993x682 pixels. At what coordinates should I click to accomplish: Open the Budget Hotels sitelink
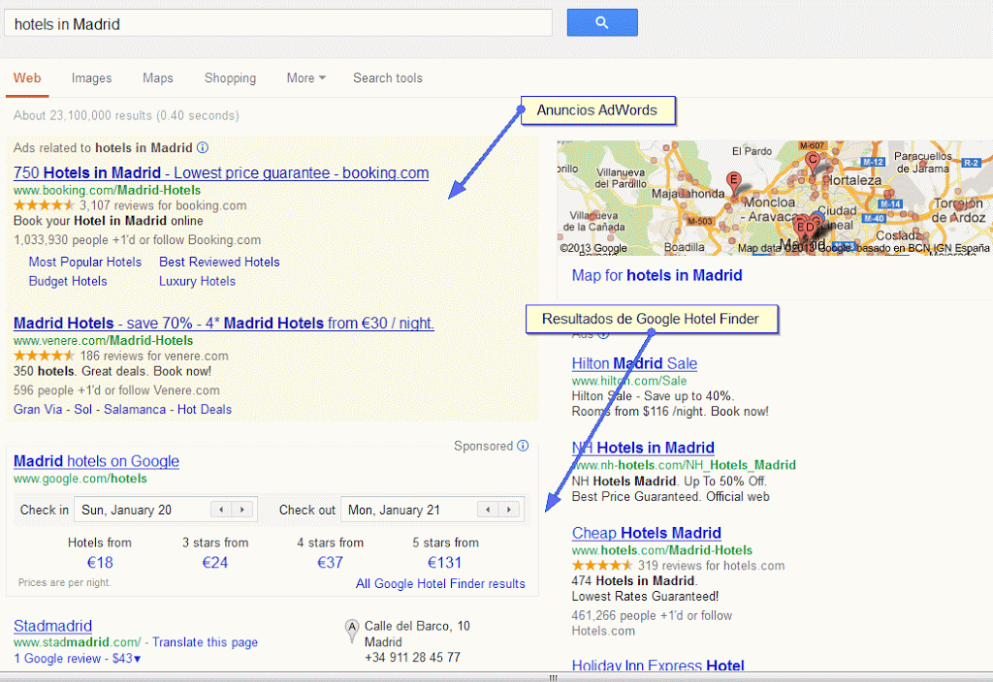(68, 281)
